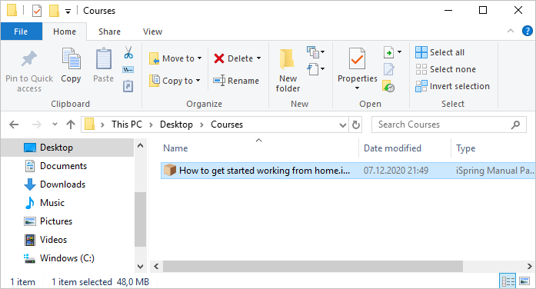This screenshot has height=289, width=536.
Task: Open the Share ribbon tab
Action: [x=109, y=32]
